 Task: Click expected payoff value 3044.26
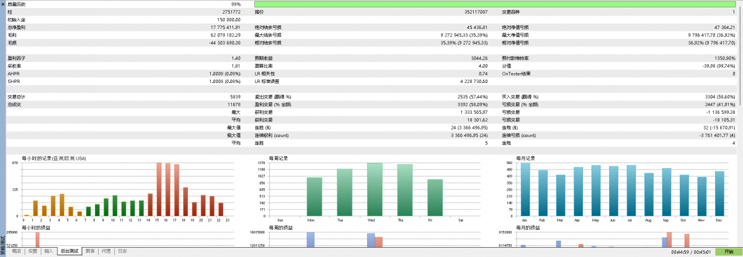479,58
